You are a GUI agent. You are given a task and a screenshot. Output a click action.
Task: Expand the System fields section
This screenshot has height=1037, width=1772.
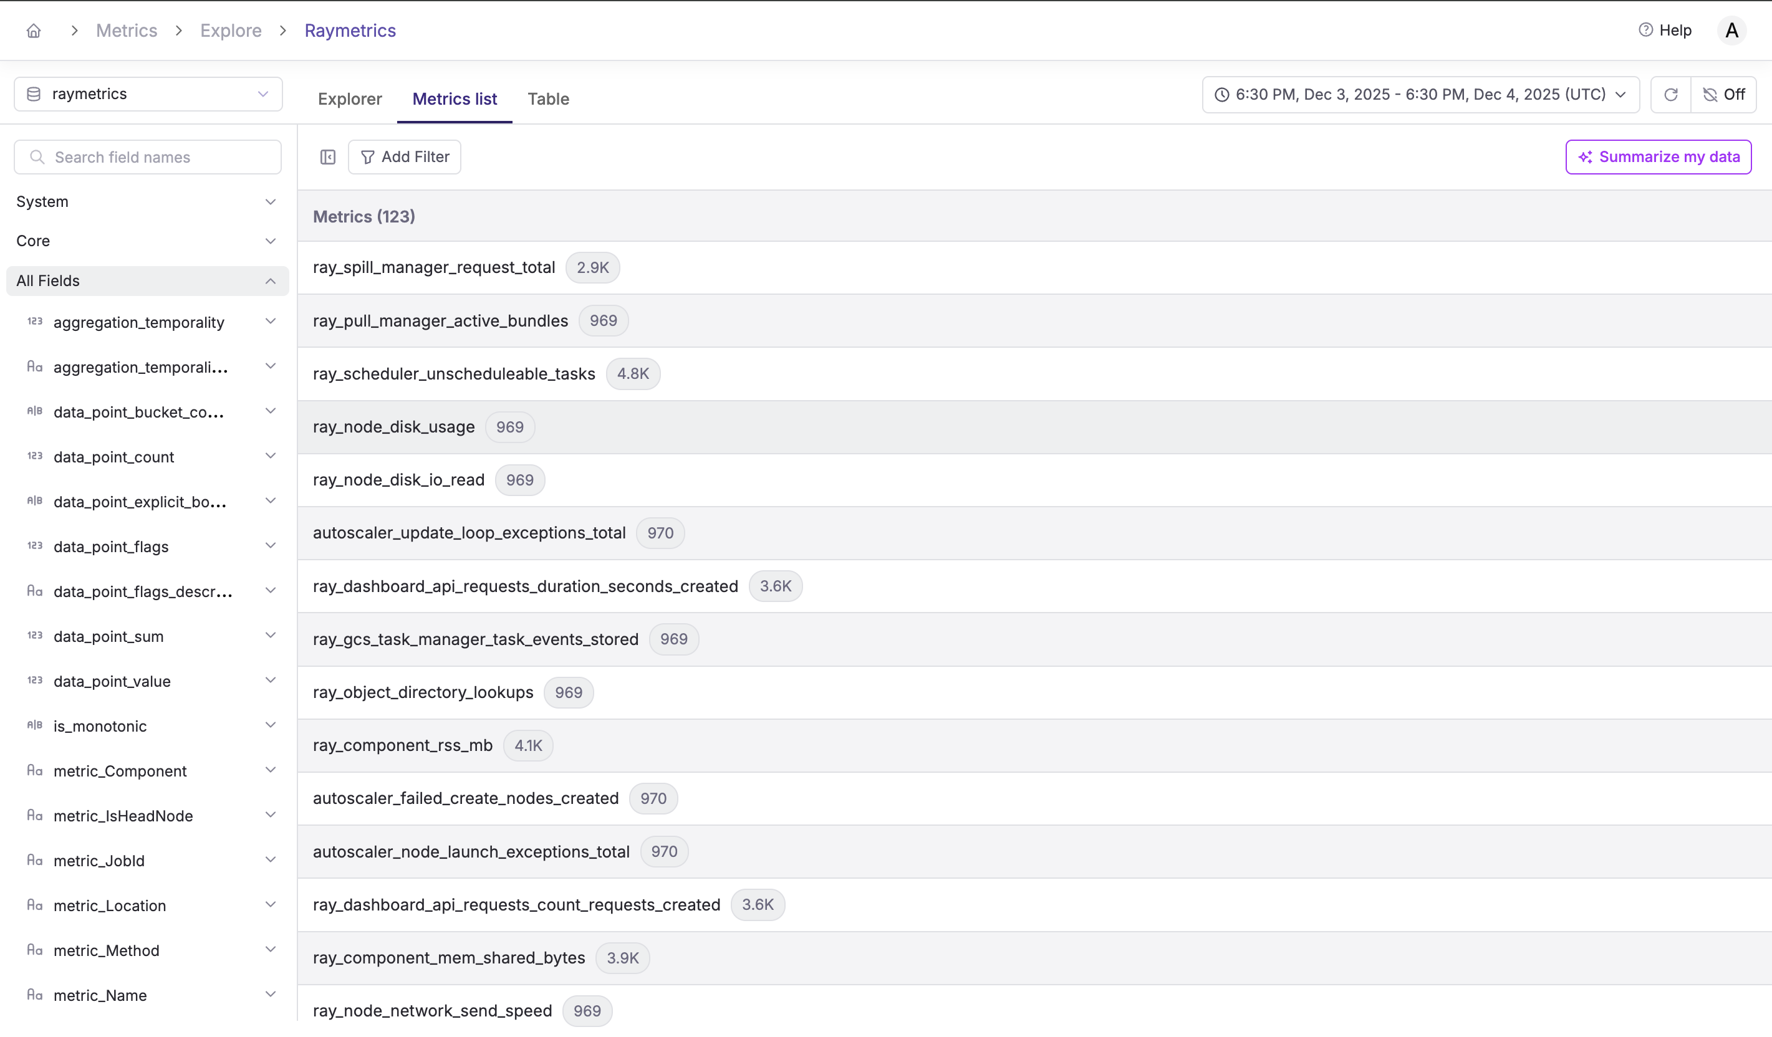(x=271, y=202)
